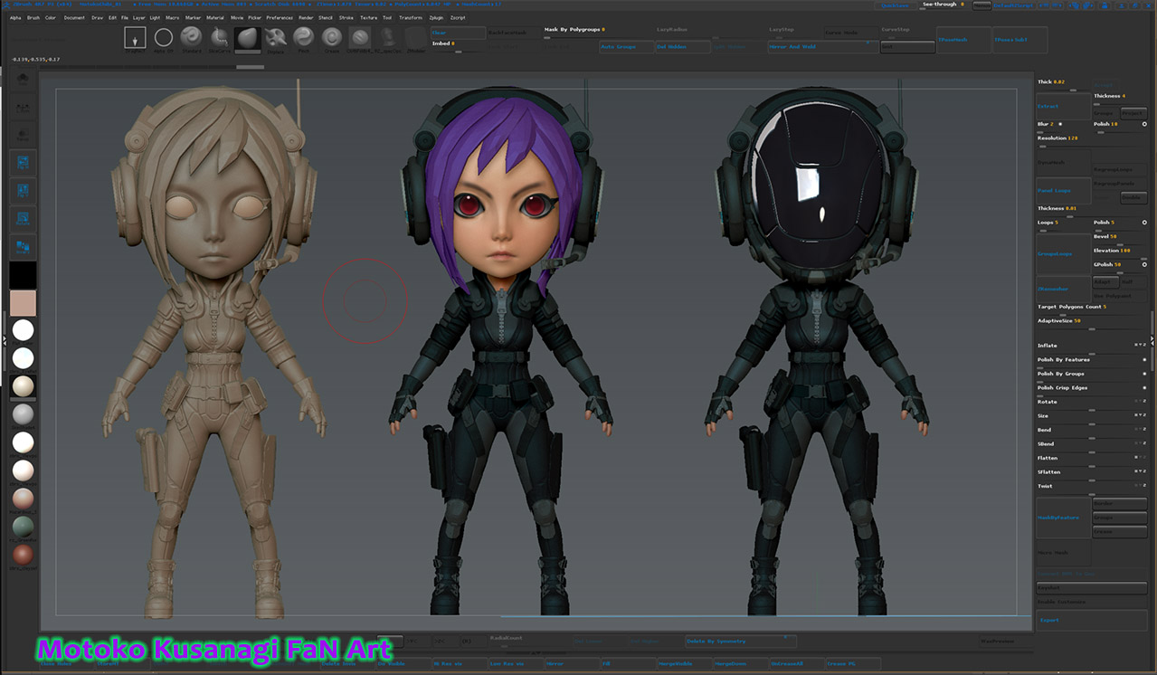Open the Preferences menu

[280, 17]
